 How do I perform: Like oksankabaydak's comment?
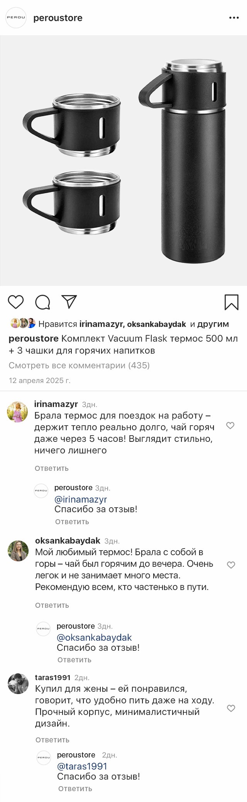pyautogui.click(x=231, y=565)
